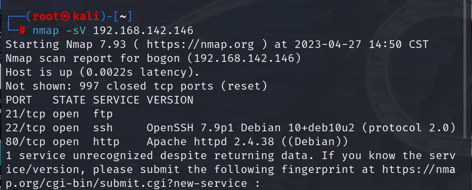This screenshot has height=190, width=472.
Task: Click the nmap command word
Action: pos(45,31)
